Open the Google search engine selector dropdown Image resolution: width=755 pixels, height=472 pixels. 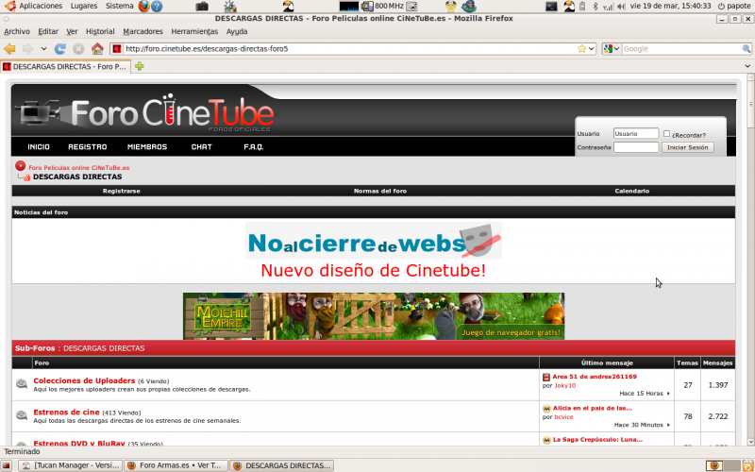pos(612,49)
